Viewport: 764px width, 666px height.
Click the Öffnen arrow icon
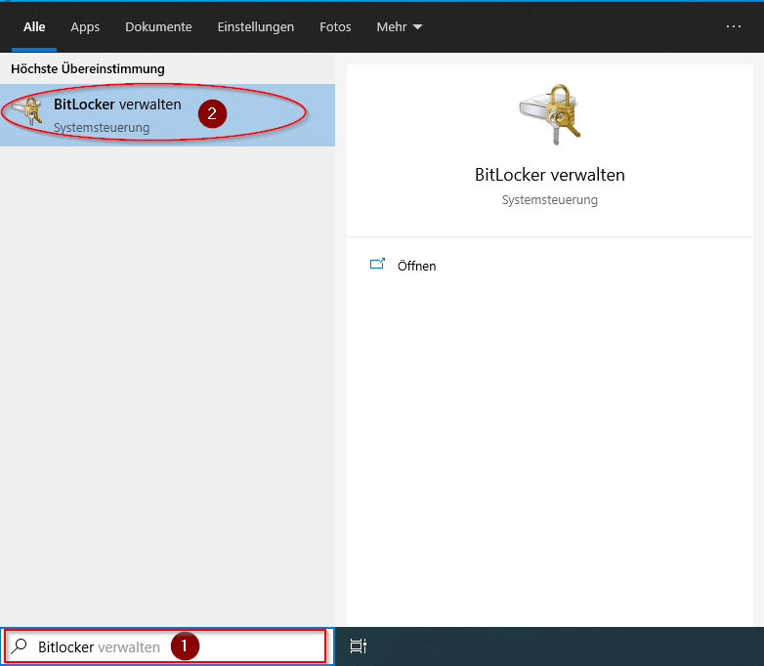click(x=378, y=265)
